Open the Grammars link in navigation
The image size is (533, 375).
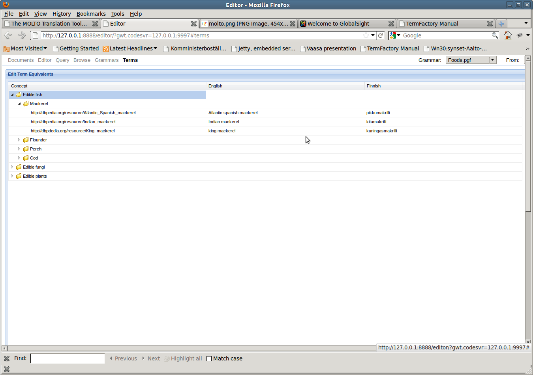[107, 60]
